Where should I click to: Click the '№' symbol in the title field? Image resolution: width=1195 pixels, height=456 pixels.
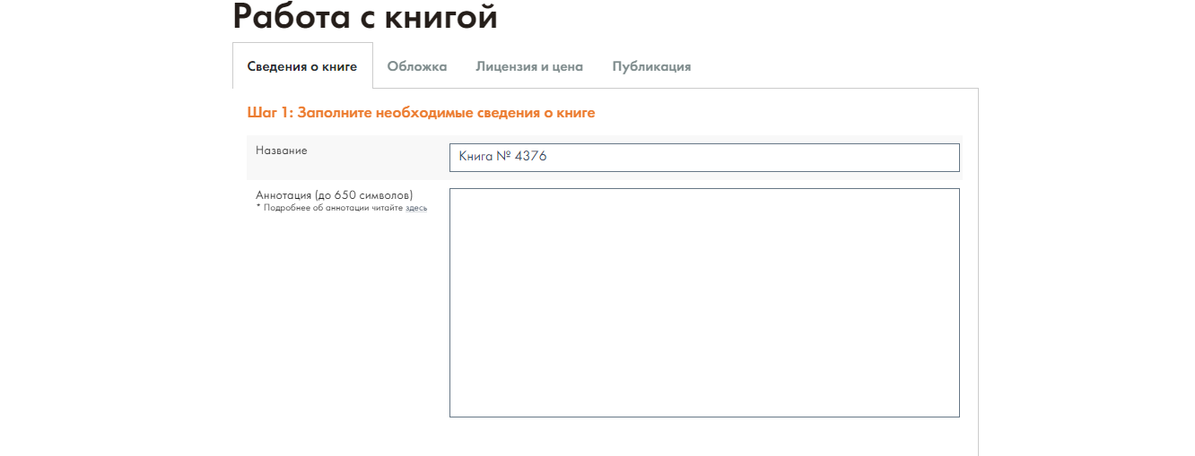pos(503,157)
